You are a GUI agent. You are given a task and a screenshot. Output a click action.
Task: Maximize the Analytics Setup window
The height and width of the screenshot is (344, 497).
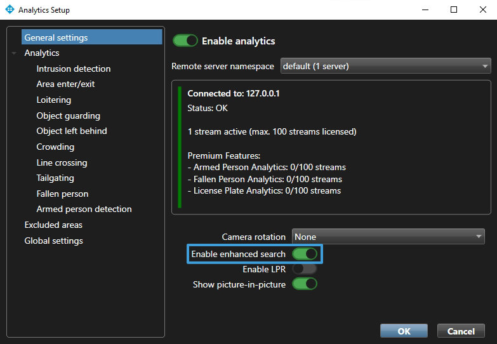[x=453, y=10]
